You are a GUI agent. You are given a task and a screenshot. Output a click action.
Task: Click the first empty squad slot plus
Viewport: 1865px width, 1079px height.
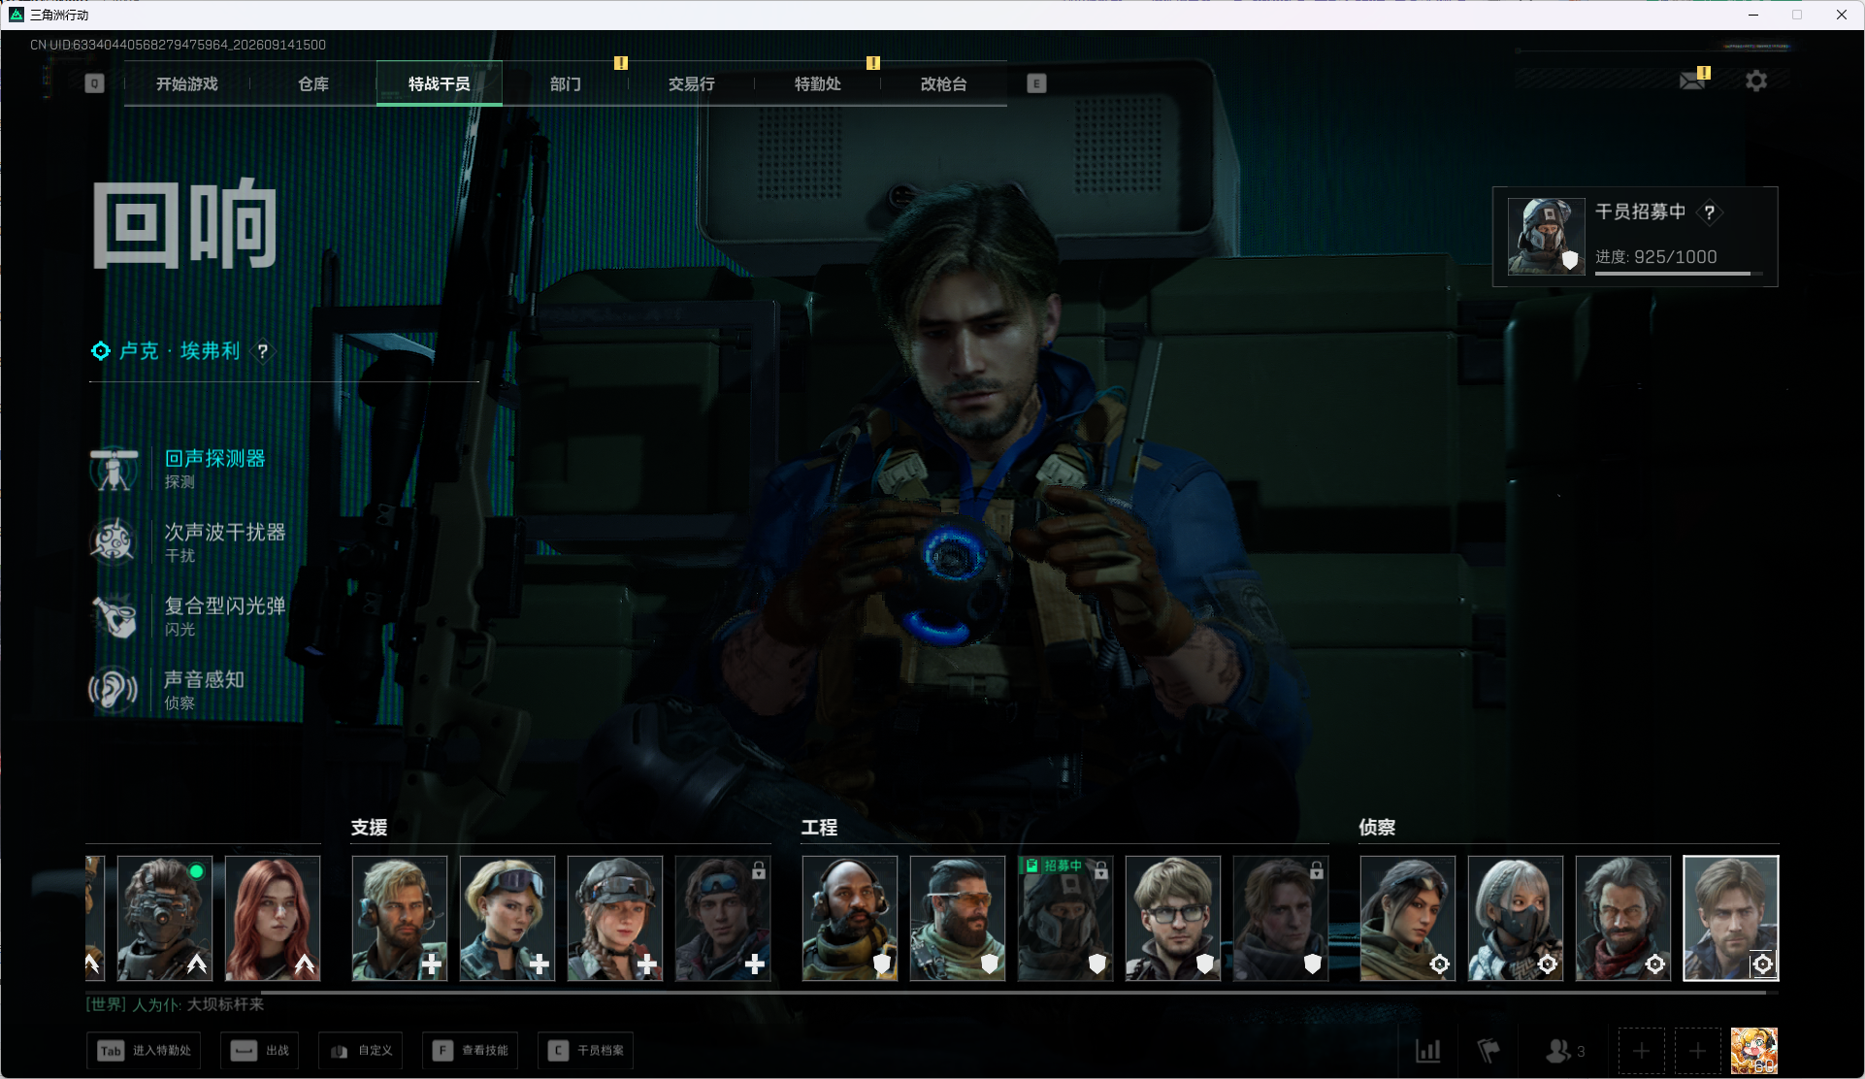pos(1641,1050)
